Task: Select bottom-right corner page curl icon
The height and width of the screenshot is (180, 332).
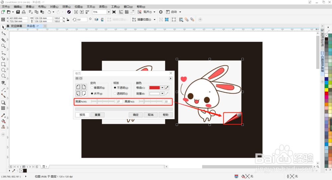Action: coord(84,93)
